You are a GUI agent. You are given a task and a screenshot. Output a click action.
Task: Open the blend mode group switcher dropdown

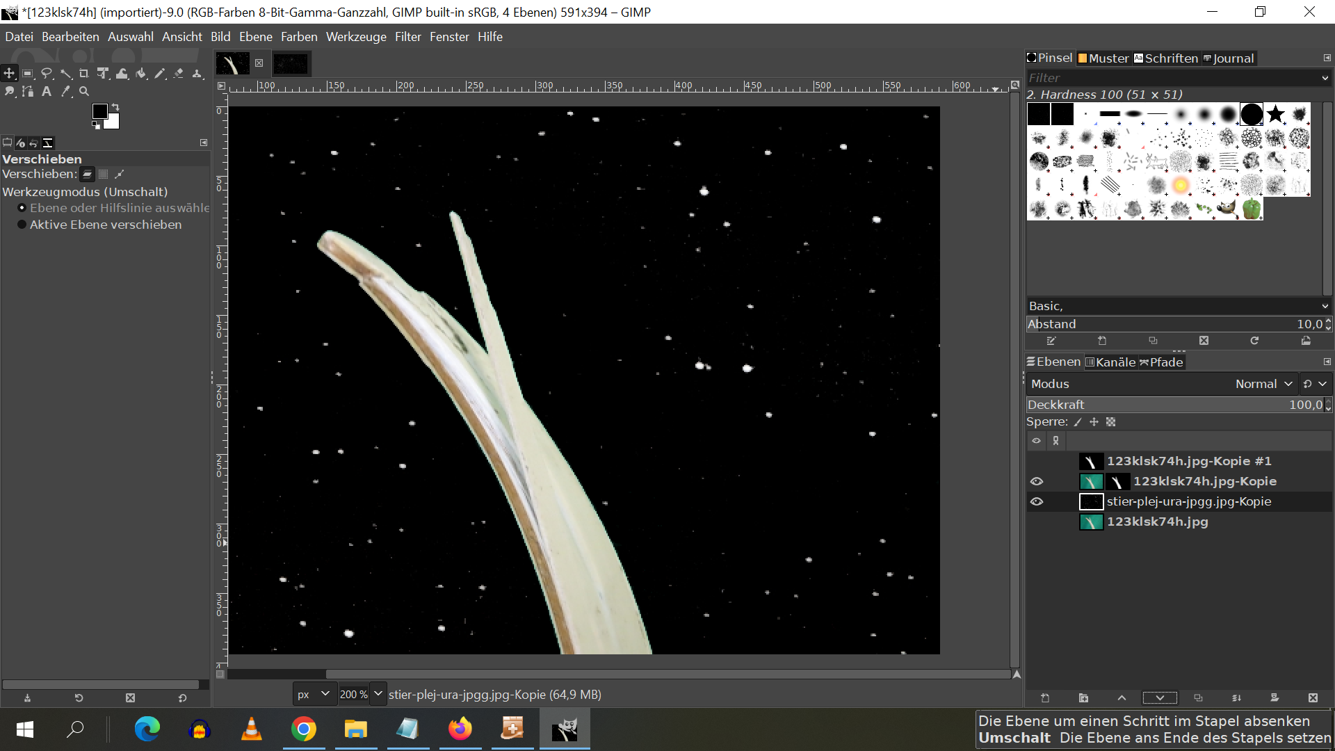point(1316,384)
